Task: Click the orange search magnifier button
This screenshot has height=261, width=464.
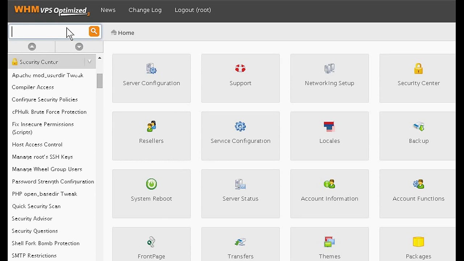Action: tap(94, 32)
